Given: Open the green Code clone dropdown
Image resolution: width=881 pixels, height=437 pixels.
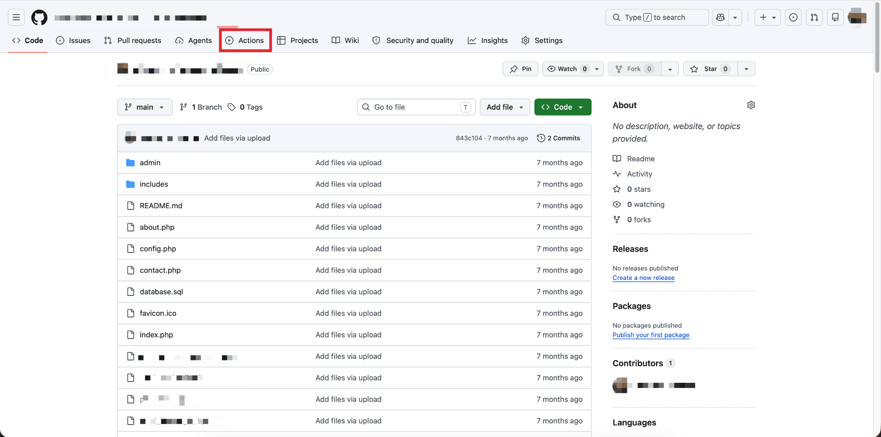Looking at the screenshot, I should 563,107.
